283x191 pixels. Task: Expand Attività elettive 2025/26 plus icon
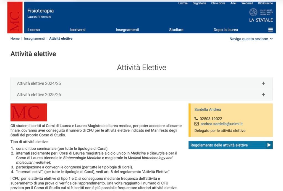point(263,95)
